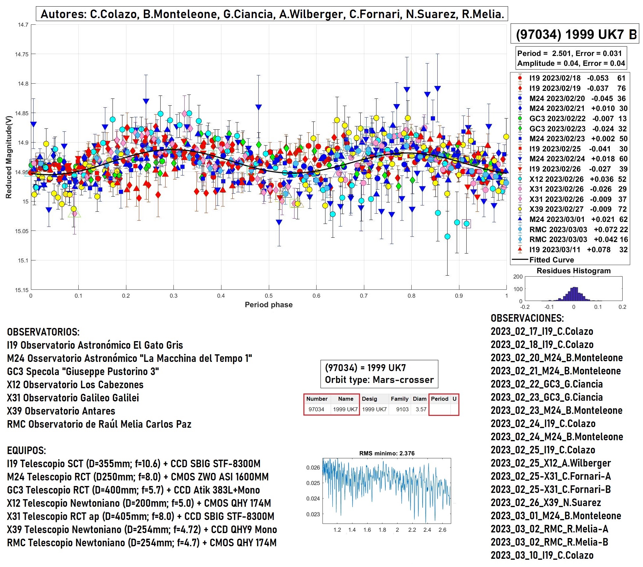Click the 'M24 Telescopio RCT' equipment line
This screenshot has height=567, width=643.
click(138, 476)
